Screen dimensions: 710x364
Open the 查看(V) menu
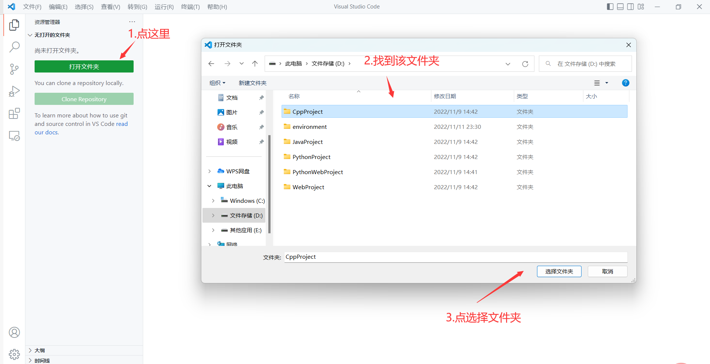point(110,7)
